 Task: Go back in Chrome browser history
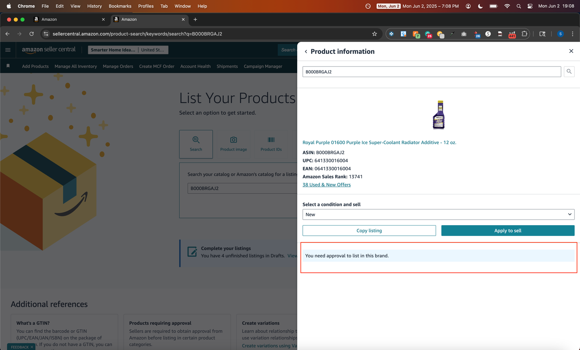point(8,34)
